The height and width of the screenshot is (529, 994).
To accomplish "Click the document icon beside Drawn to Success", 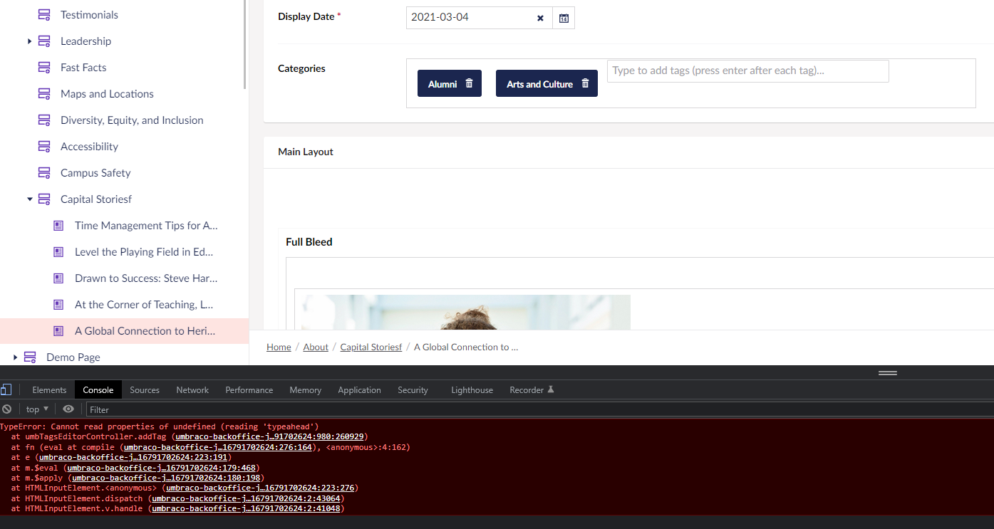I will [x=58, y=278].
